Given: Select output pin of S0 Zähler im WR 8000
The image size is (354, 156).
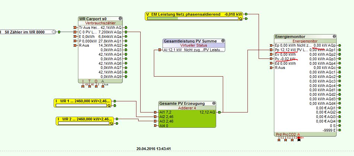Looking at the screenshot, I should 59,32.
